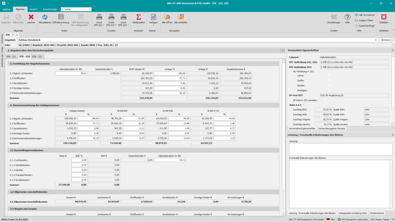Click the Alle schließen folder icon

181,17
